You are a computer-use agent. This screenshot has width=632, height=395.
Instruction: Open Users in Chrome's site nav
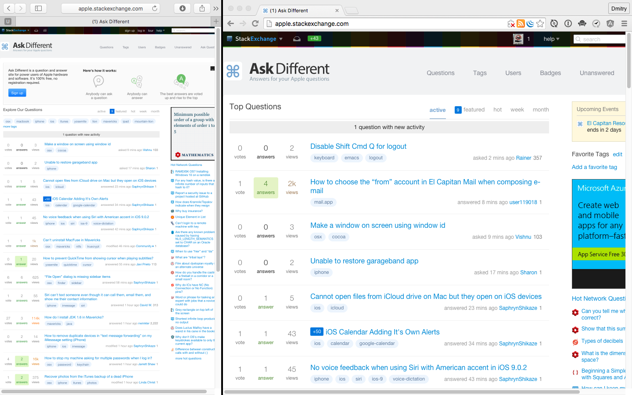click(513, 73)
